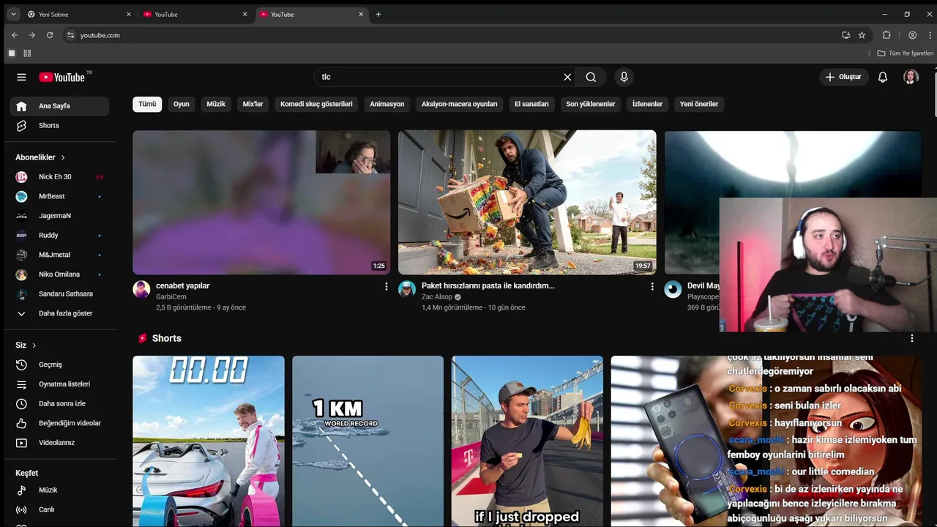Select the El sanatları chip
The image size is (937, 527).
coord(531,104)
